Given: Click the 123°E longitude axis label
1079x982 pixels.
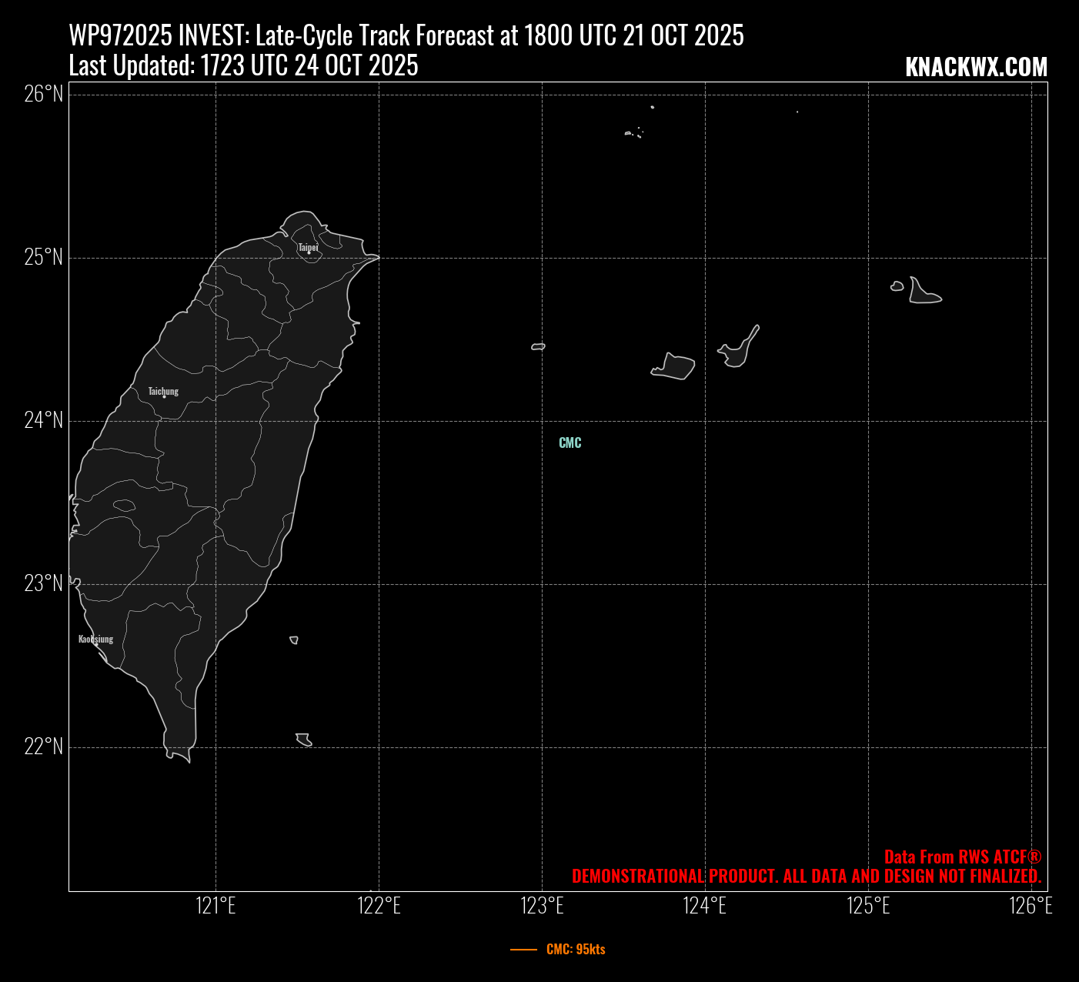Looking at the screenshot, I should pos(542,906).
